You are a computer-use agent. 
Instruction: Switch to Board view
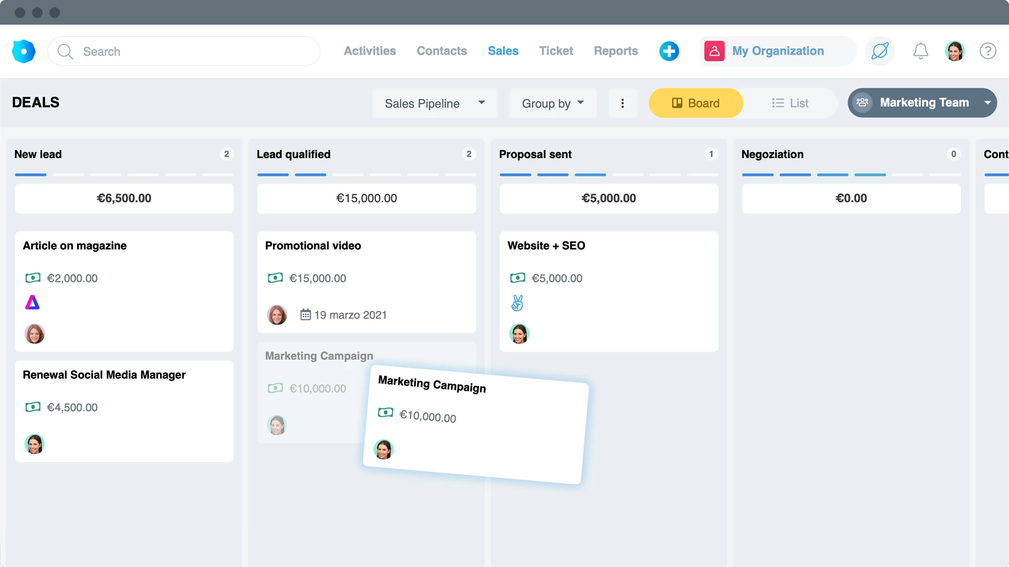(695, 103)
